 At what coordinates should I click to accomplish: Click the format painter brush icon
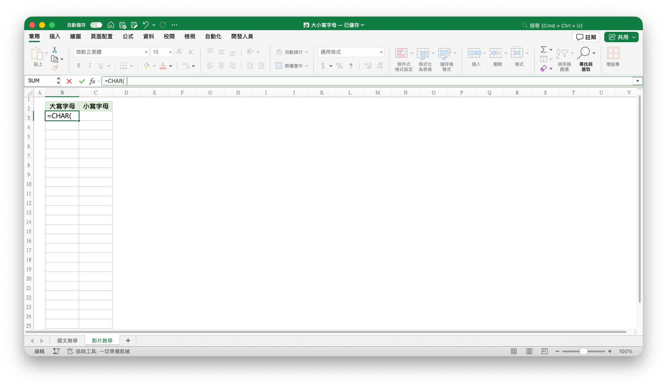pos(55,68)
